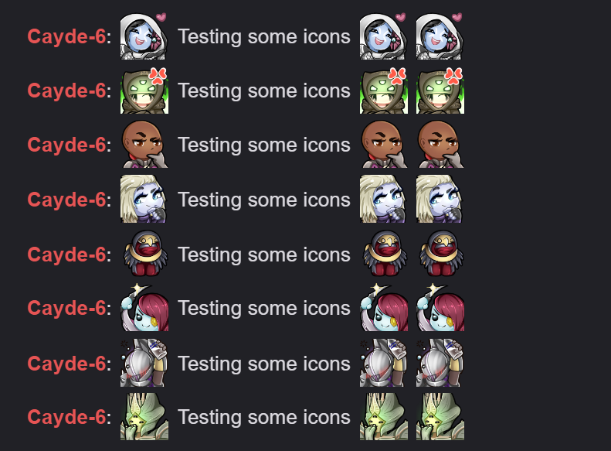Click the rightmost white-hooded blue girl emote
Screen dimensions: 611x451
440,36
